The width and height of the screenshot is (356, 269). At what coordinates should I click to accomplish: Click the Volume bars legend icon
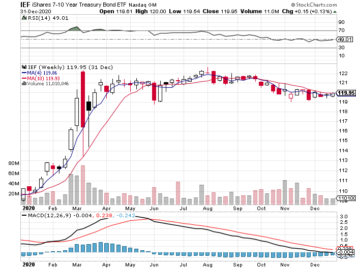[x=22, y=83]
